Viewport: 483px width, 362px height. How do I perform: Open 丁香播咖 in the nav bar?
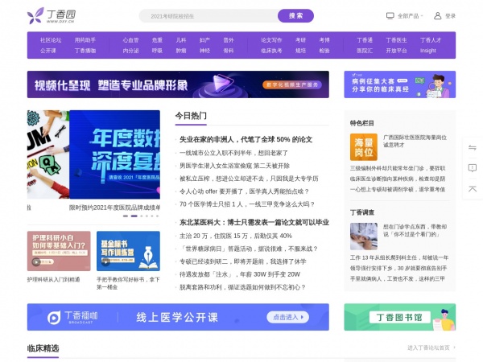(x=85, y=51)
